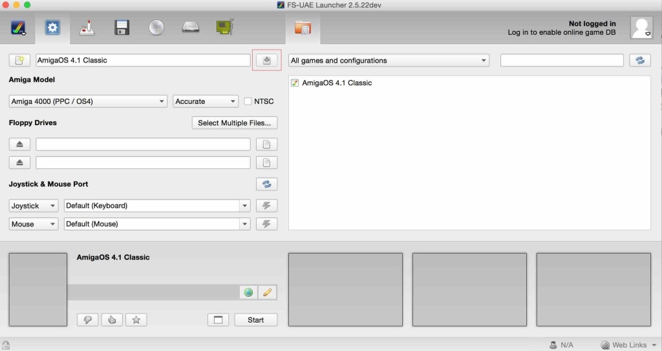Open the hard drives tab
This screenshot has width=662, height=351.
pos(191,28)
